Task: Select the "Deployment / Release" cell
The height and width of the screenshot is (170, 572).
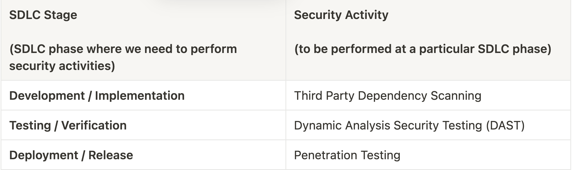Action: [71, 155]
